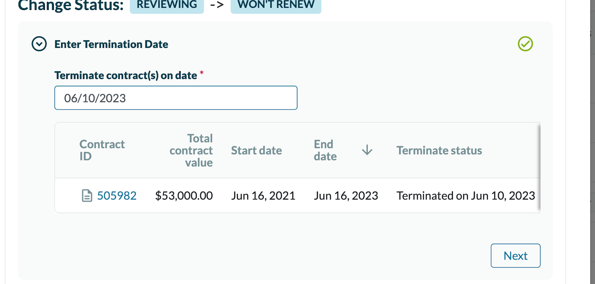Click the End date sort arrow icon
The height and width of the screenshot is (284, 595).
(x=367, y=150)
